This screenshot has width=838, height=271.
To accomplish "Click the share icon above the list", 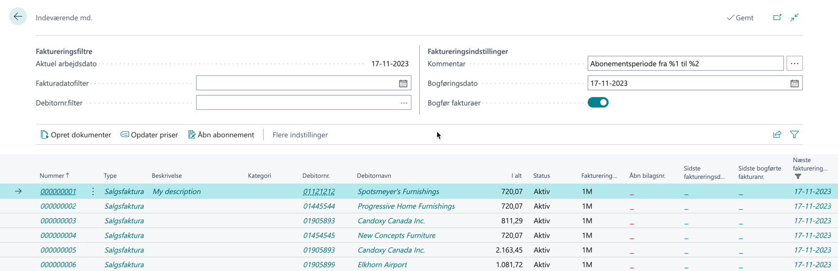I will pyautogui.click(x=777, y=134).
